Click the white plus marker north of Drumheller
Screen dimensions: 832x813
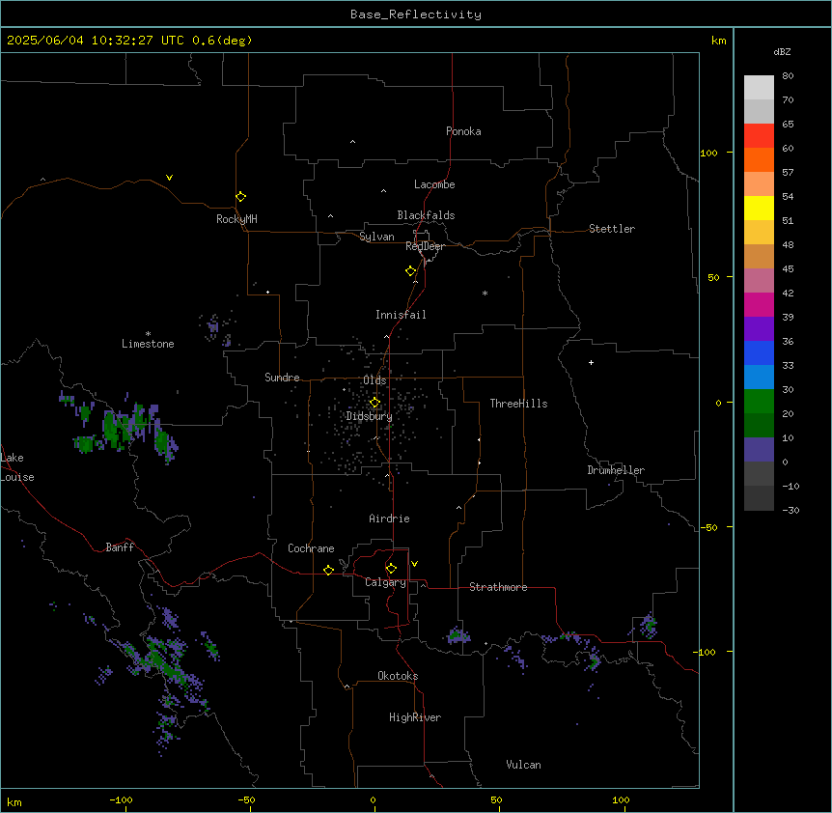(591, 362)
